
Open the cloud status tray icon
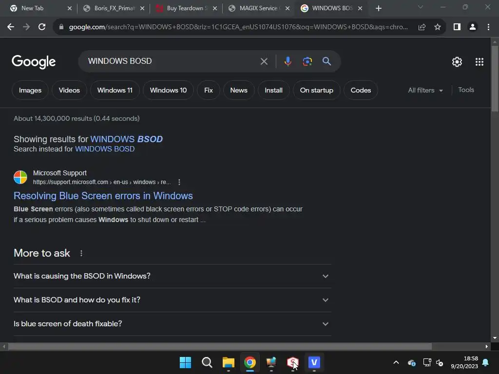coord(411,362)
